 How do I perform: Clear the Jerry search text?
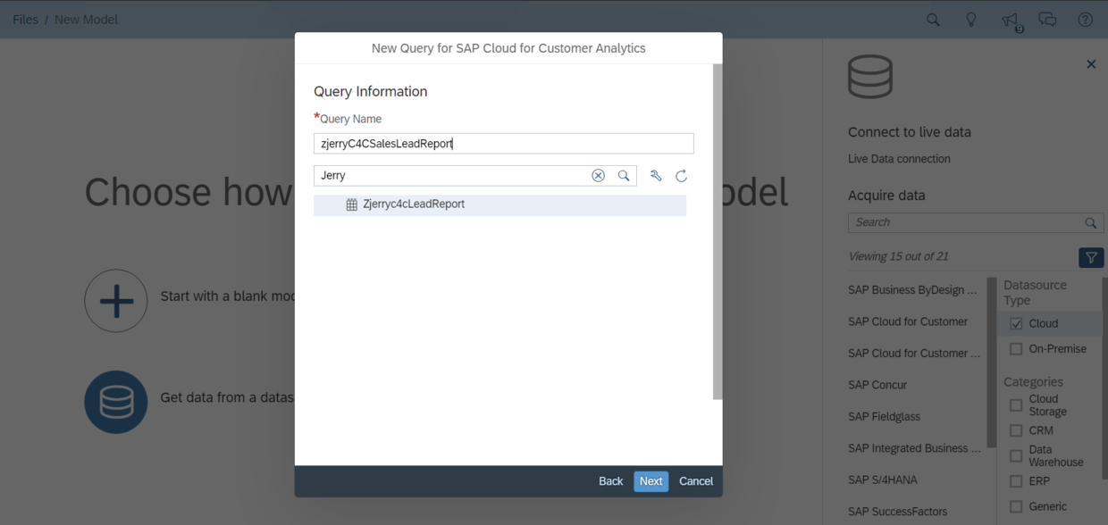click(x=599, y=176)
